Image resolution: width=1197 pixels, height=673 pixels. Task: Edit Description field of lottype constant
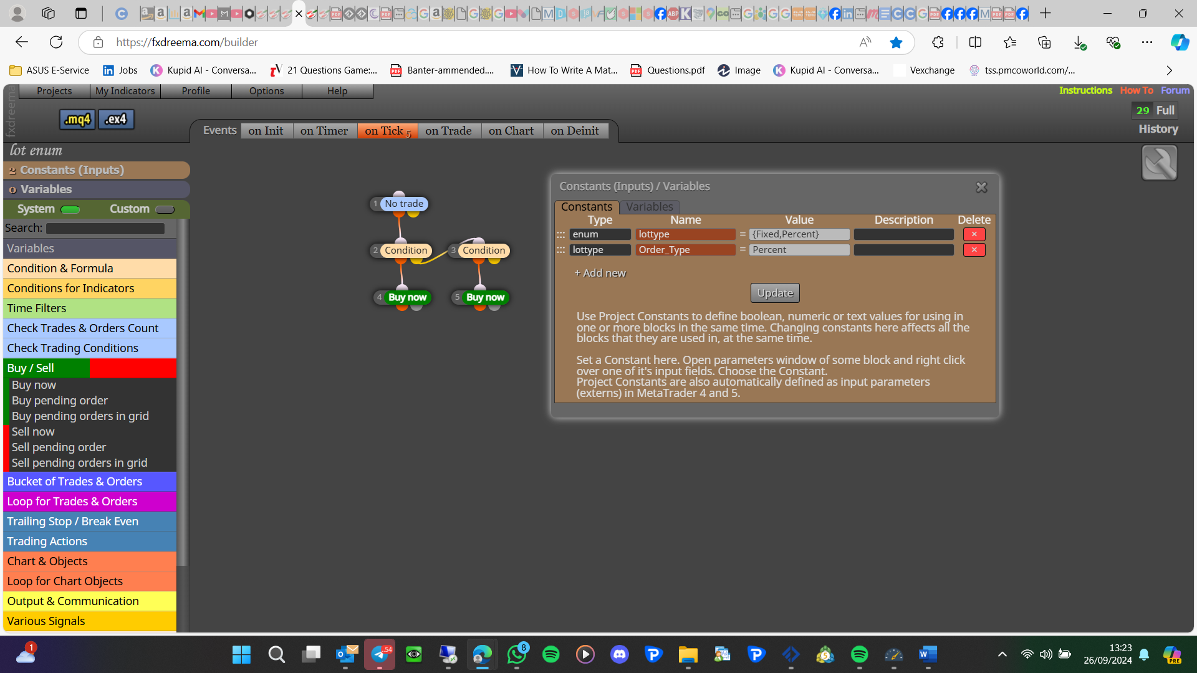tap(903, 234)
